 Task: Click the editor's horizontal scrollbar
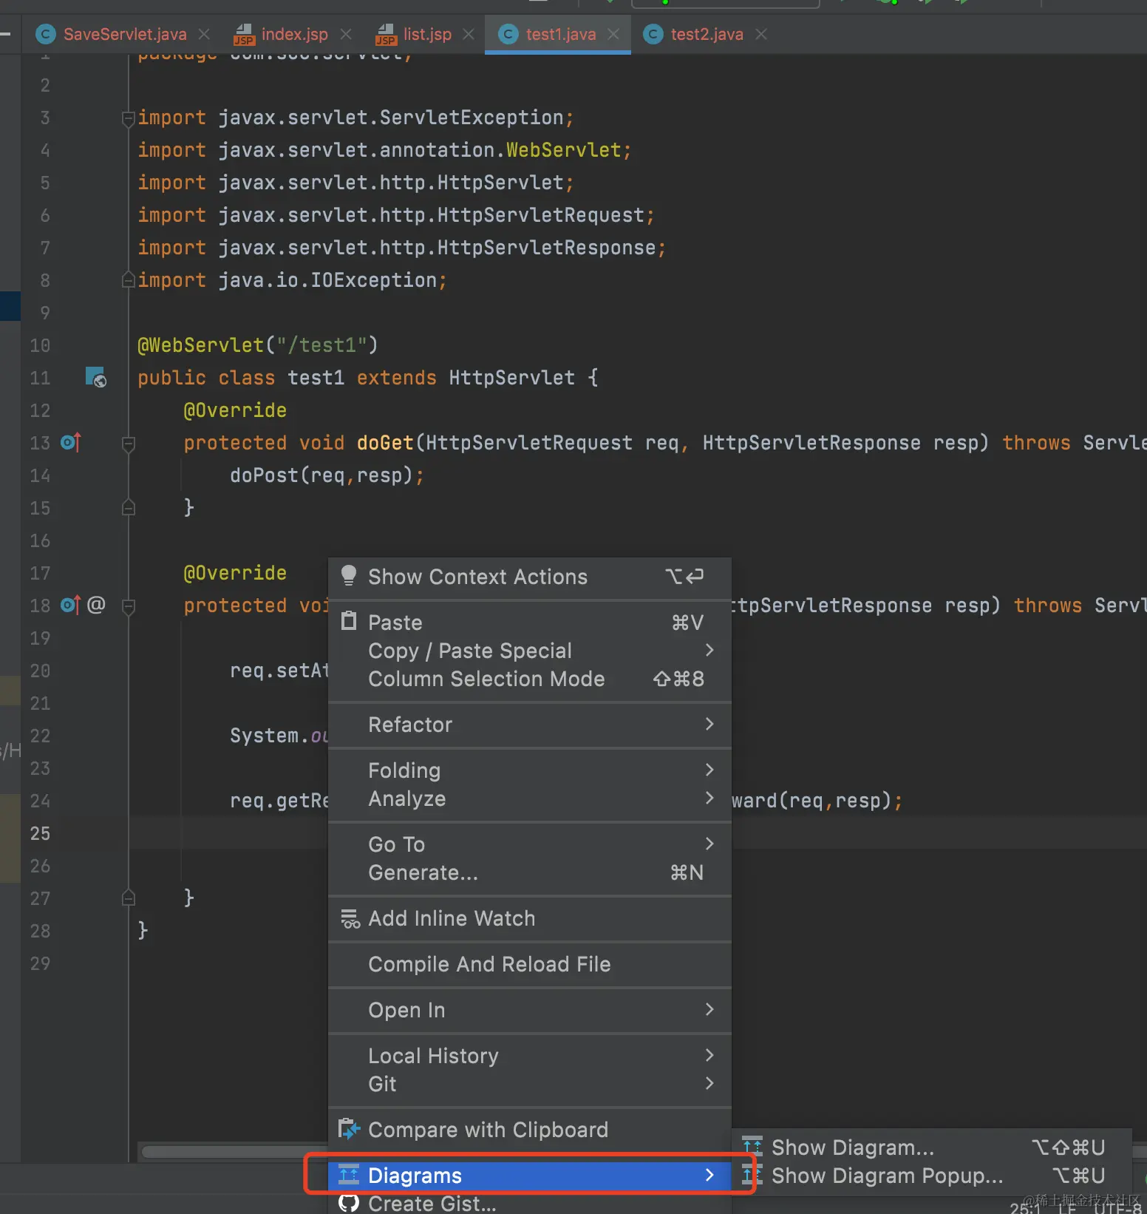tap(234, 1152)
